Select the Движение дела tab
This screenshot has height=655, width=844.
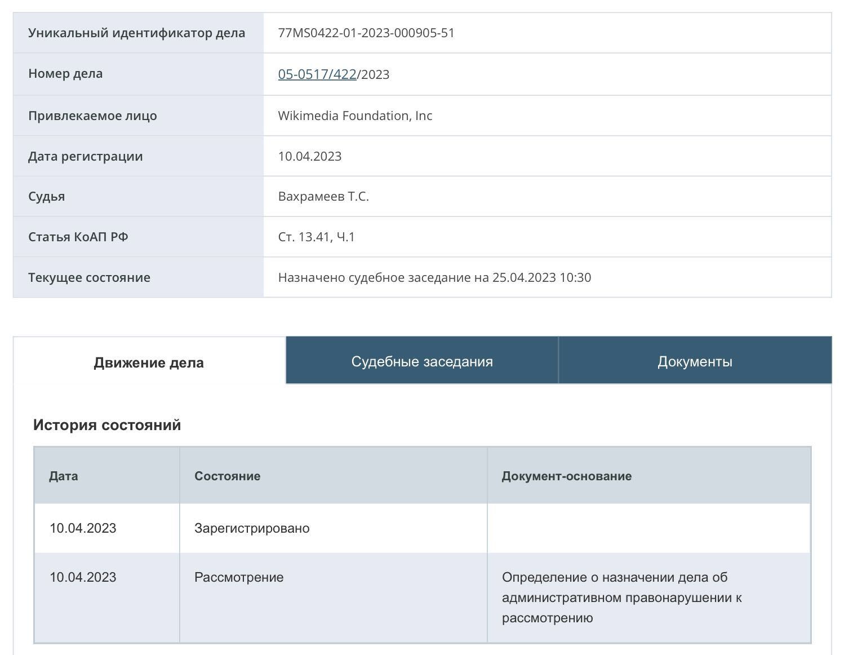coord(149,362)
